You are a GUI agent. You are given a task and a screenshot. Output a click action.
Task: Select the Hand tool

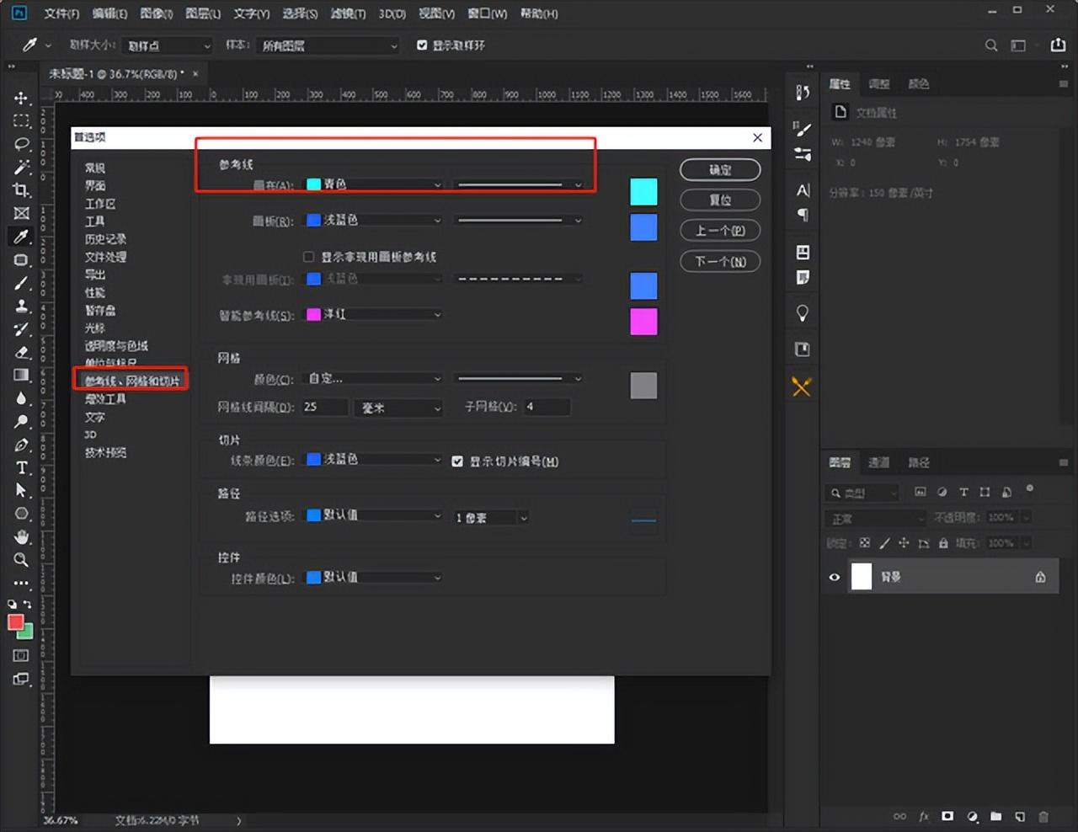coord(21,536)
